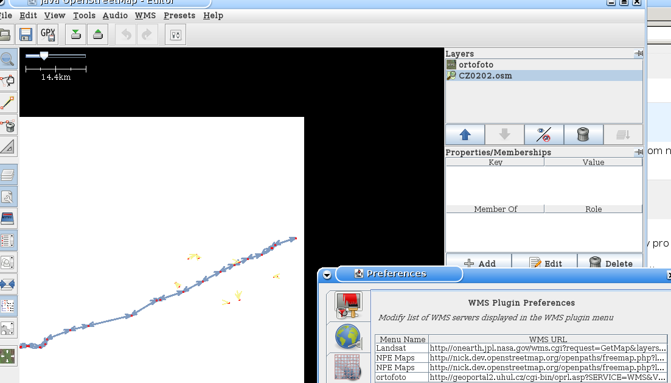The image size is (671, 383).
Task: Open the Preferences window menu arrow
Action: (x=327, y=275)
